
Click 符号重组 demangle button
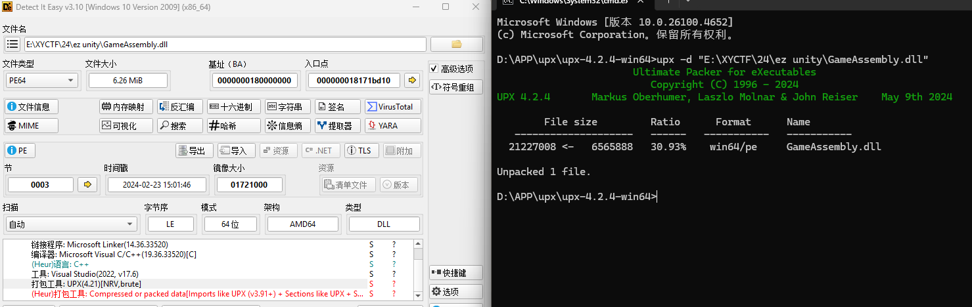pos(455,87)
